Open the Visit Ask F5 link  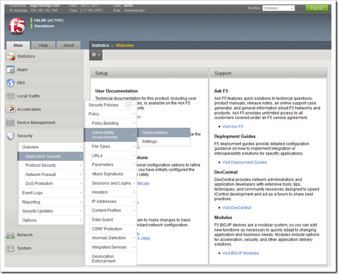tap(233, 127)
